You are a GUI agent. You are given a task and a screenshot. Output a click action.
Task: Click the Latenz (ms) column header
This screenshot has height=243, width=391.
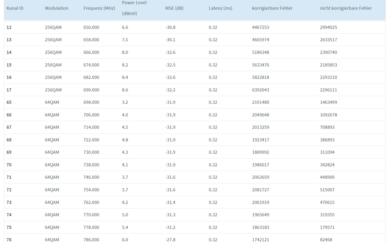click(x=220, y=8)
